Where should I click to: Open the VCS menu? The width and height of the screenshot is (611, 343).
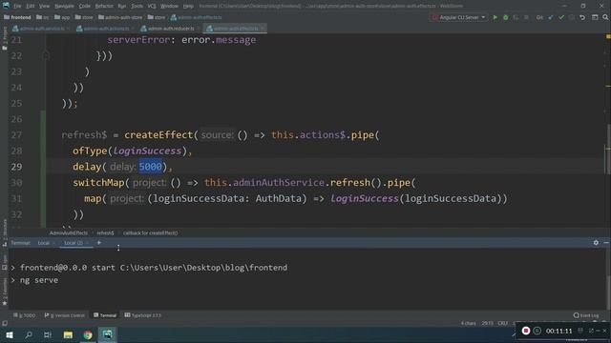(152, 7)
